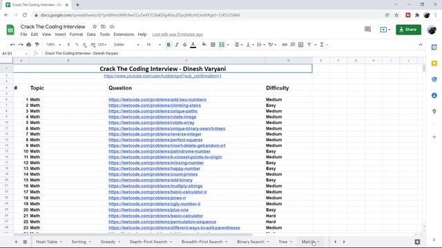Insert a chart from toolbar

tap(301, 45)
